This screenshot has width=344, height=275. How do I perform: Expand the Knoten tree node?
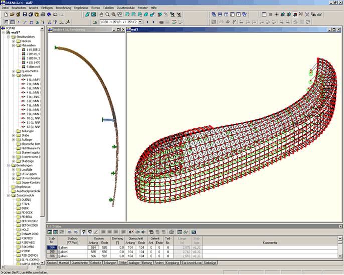[13, 41]
